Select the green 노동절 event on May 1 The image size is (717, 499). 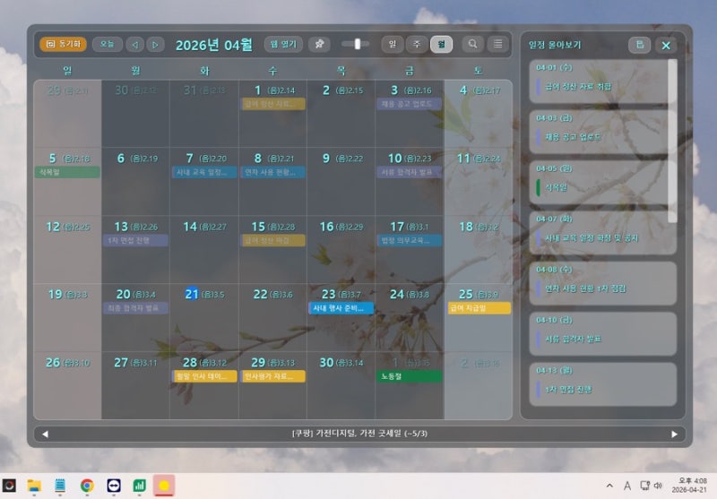tap(410, 376)
